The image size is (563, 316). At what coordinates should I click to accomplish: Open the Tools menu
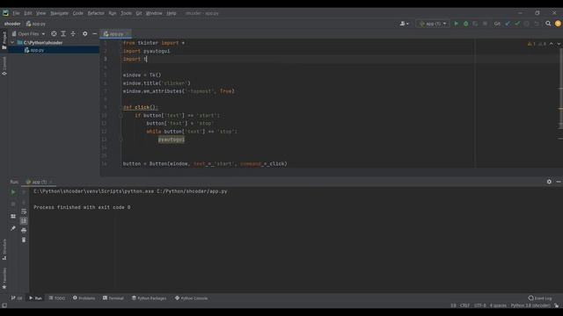tap(126, 13)
